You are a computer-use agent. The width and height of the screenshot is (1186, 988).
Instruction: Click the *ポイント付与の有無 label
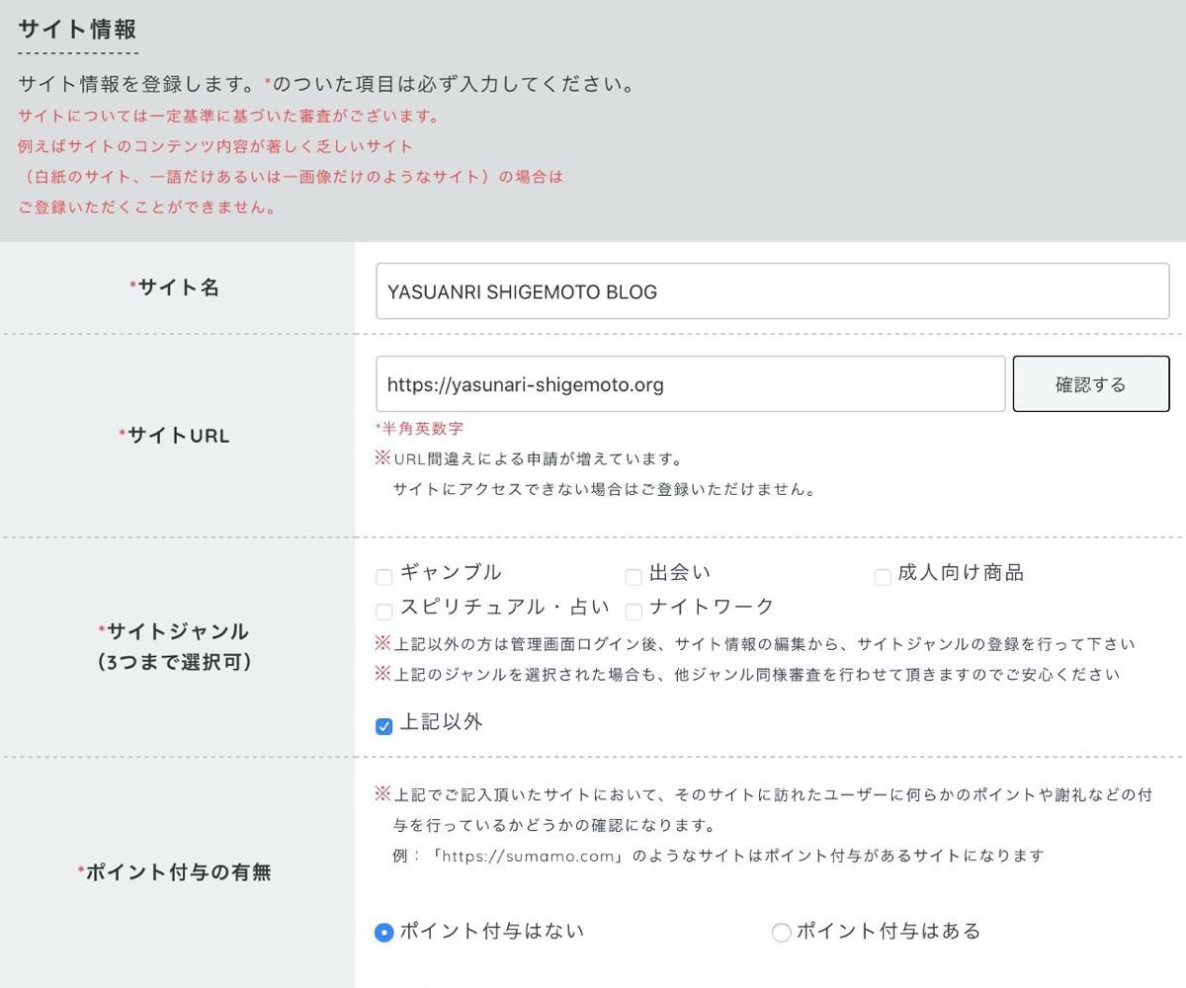pos(174,872)
